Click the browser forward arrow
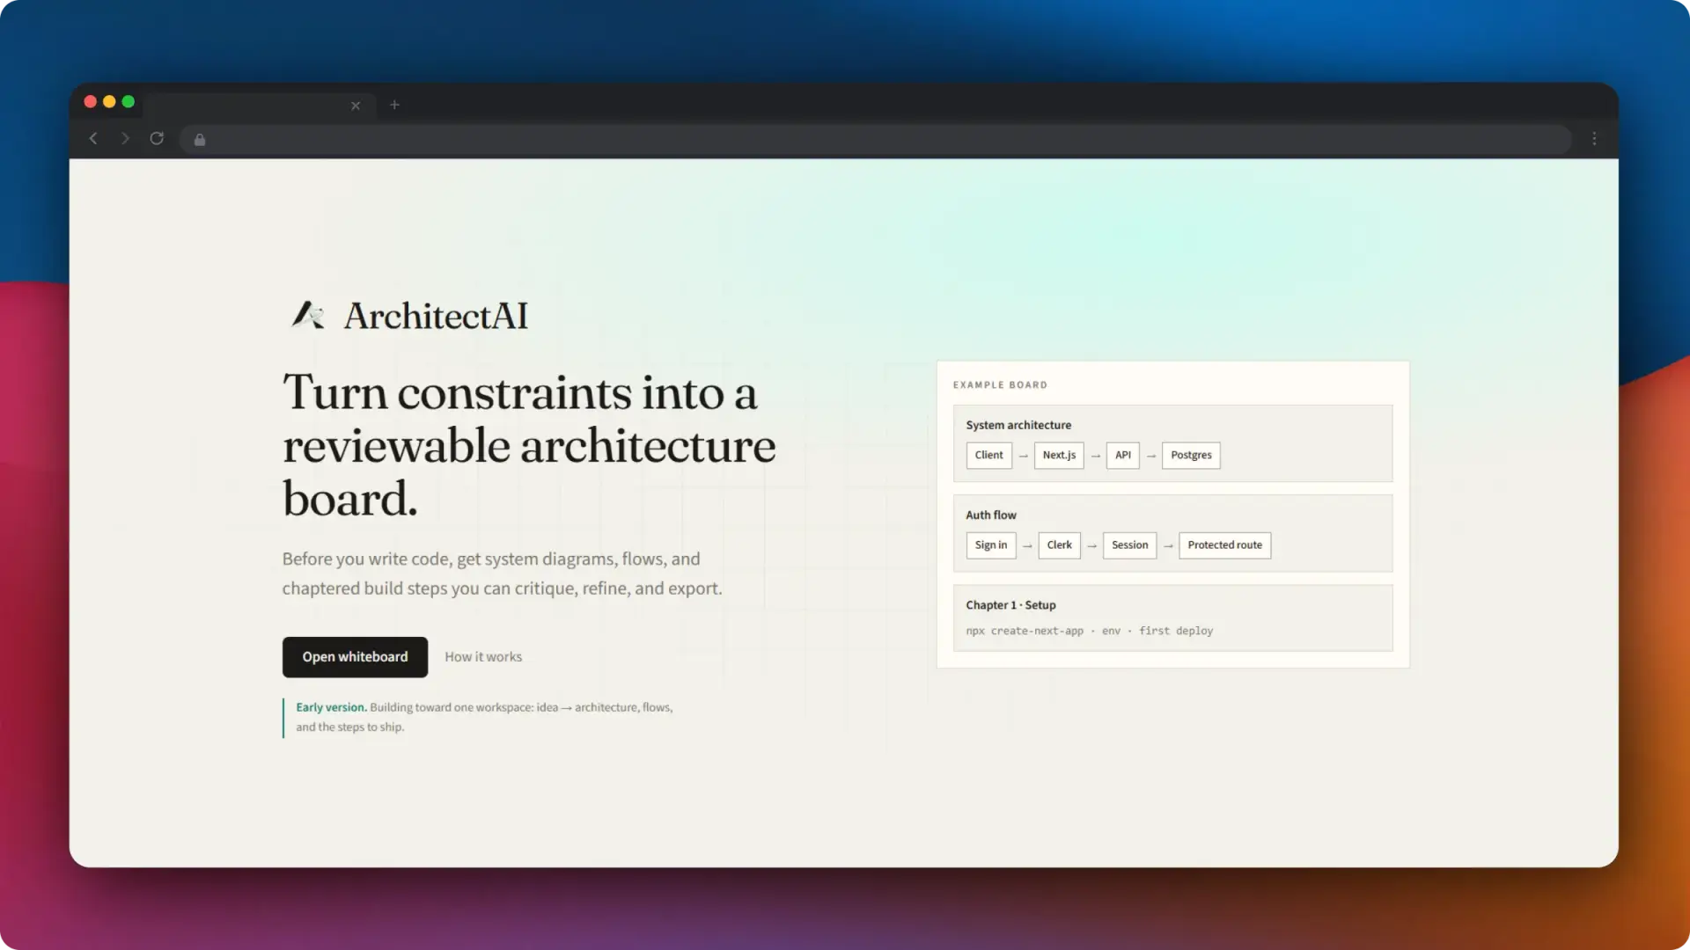 pos(125,138)
